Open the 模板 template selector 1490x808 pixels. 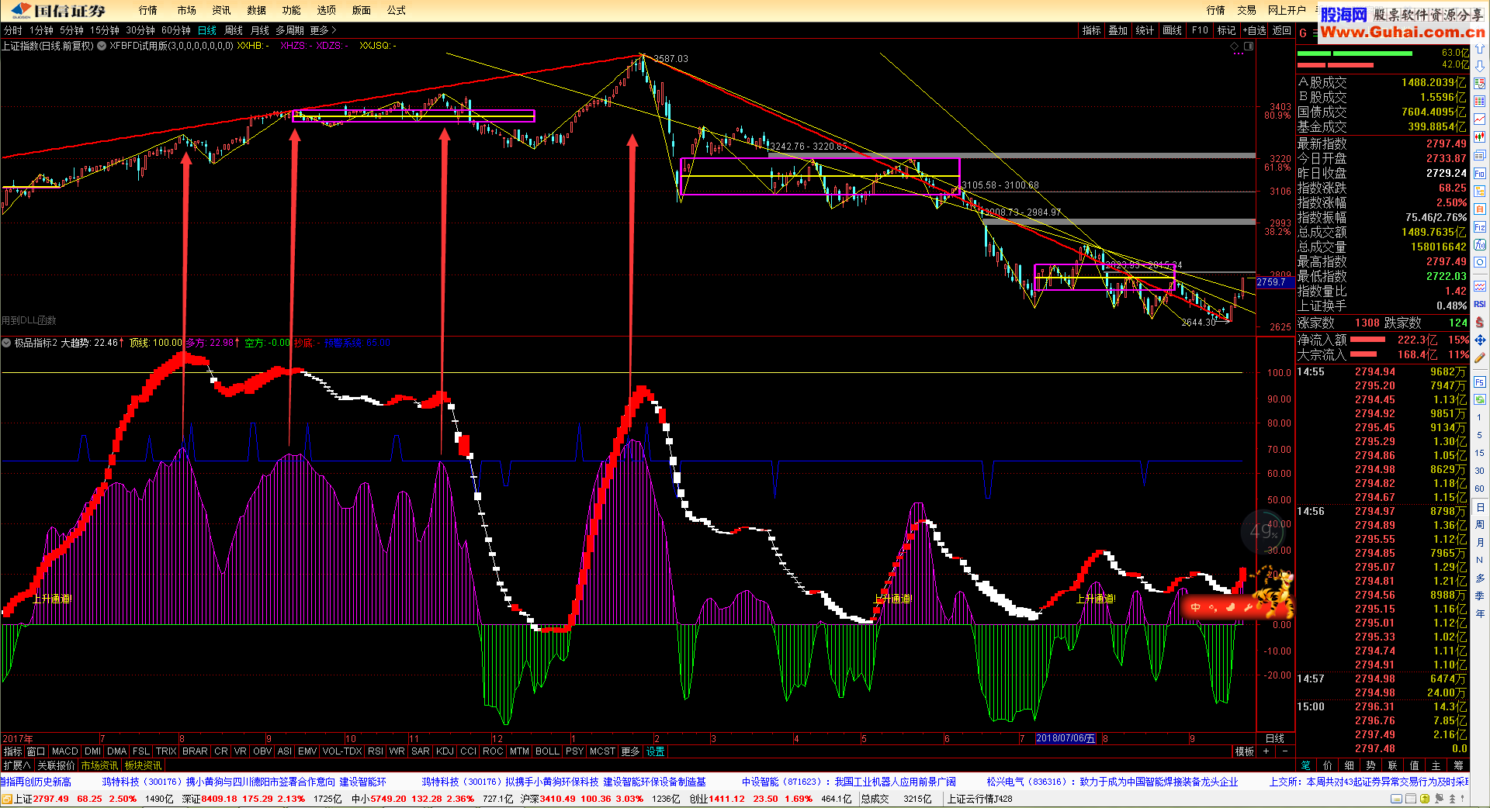(x=1244, y=751)
